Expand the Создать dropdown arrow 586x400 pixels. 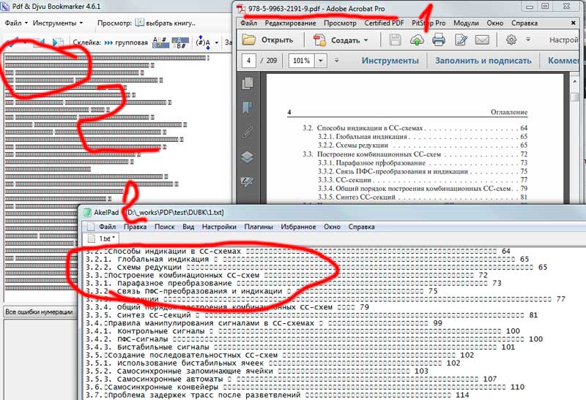click(x=366, y=40)
